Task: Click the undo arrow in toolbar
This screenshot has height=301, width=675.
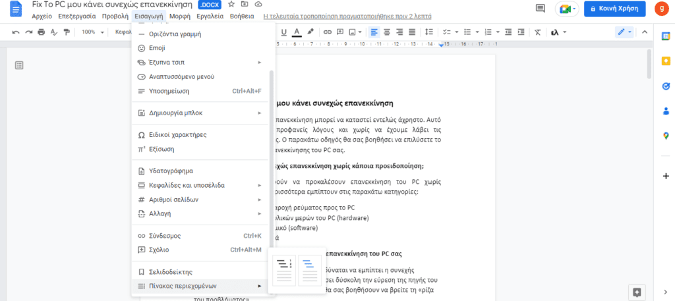Action: click(x=16, y=32)
